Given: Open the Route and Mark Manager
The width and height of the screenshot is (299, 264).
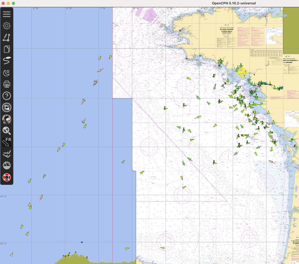Looking at the screenshot, I should click(x=7, y=49).
